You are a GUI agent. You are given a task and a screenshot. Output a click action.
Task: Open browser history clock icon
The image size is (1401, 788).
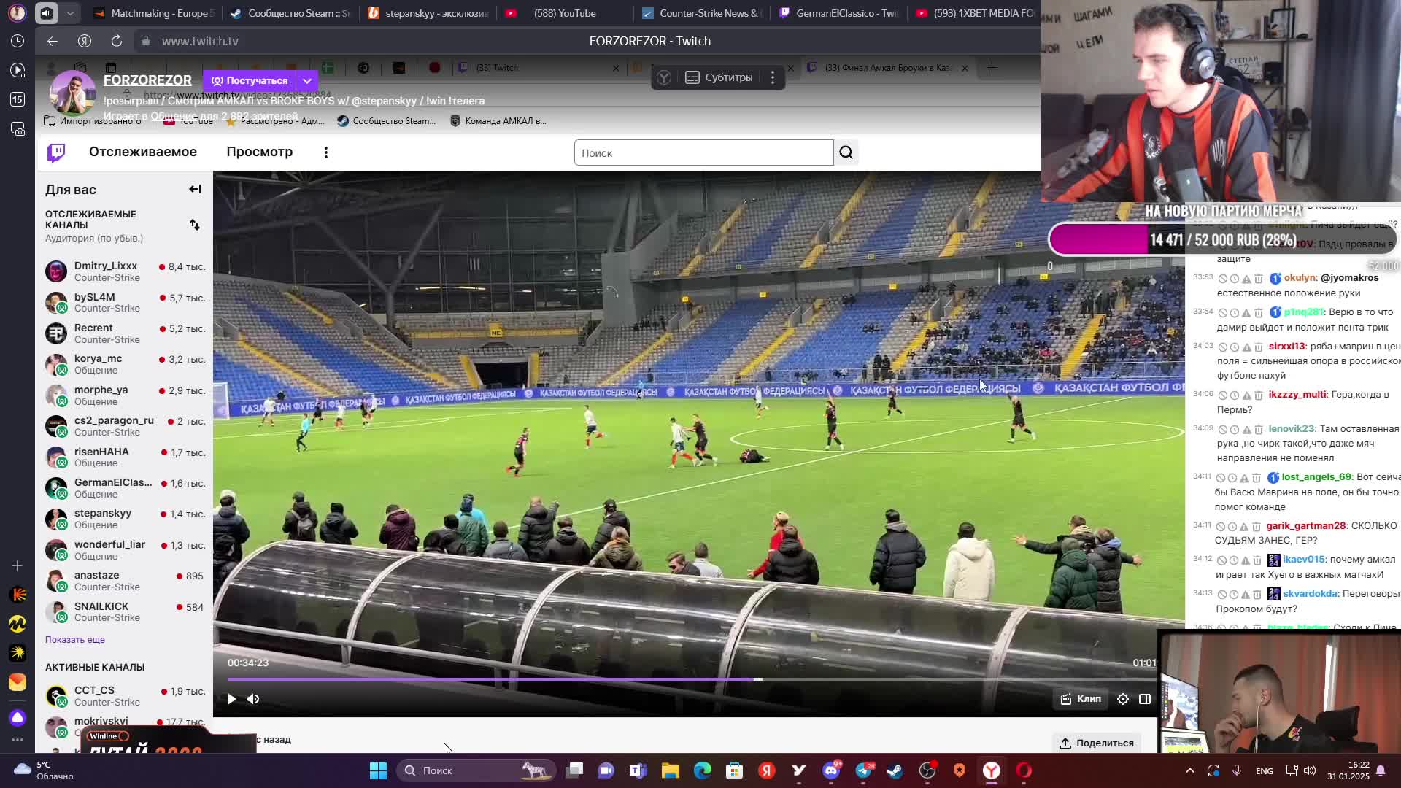pos(18,41)
